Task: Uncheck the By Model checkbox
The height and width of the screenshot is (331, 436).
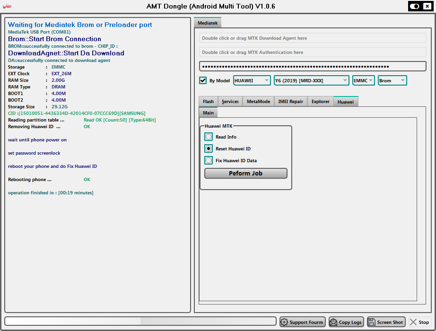Action: [203, 80]
